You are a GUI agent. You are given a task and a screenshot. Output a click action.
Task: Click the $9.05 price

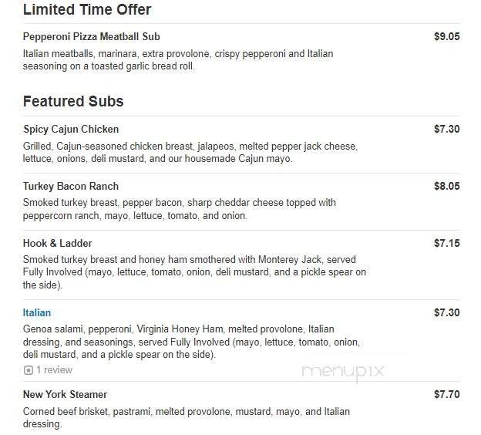pos(446,36)
